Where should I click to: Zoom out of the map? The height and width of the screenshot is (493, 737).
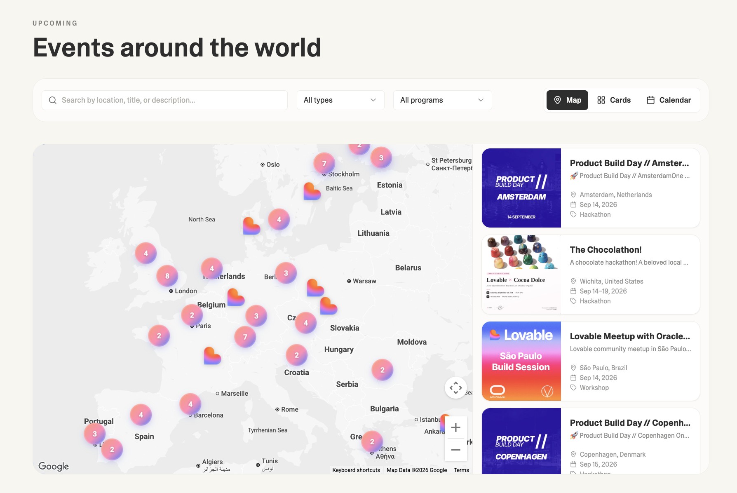point(456,450)
